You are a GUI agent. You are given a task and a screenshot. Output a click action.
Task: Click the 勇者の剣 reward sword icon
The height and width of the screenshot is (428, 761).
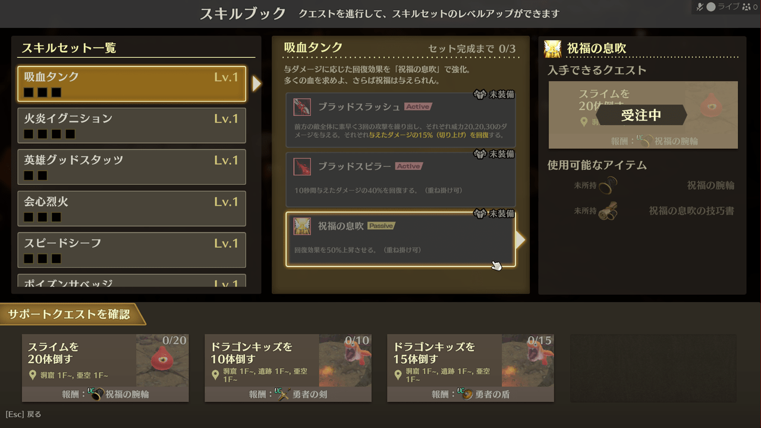pyautogui.click(x=284, y=394)
